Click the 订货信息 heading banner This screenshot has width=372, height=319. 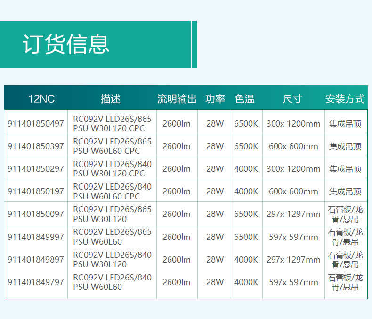pyautogui.click(x=98, y=44)
